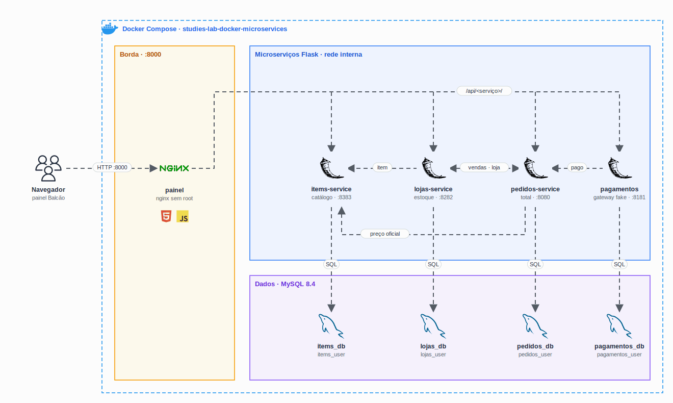Click the NGINX logo
Viewport: 673px width, 403px height.
[174, 168]
